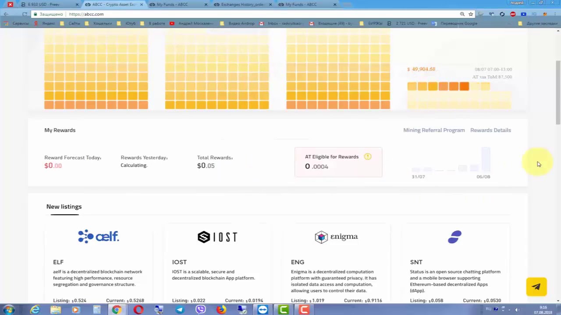
Task: Switch to the Exchanges History_order tab
Action: 242,4
